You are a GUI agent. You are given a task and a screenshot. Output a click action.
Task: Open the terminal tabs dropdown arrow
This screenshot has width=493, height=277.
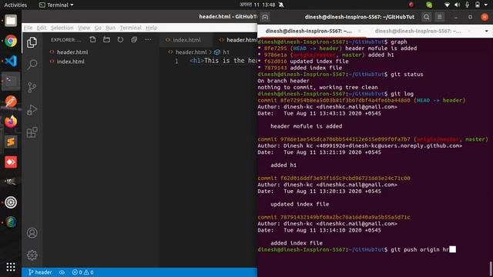click(486, 31)
